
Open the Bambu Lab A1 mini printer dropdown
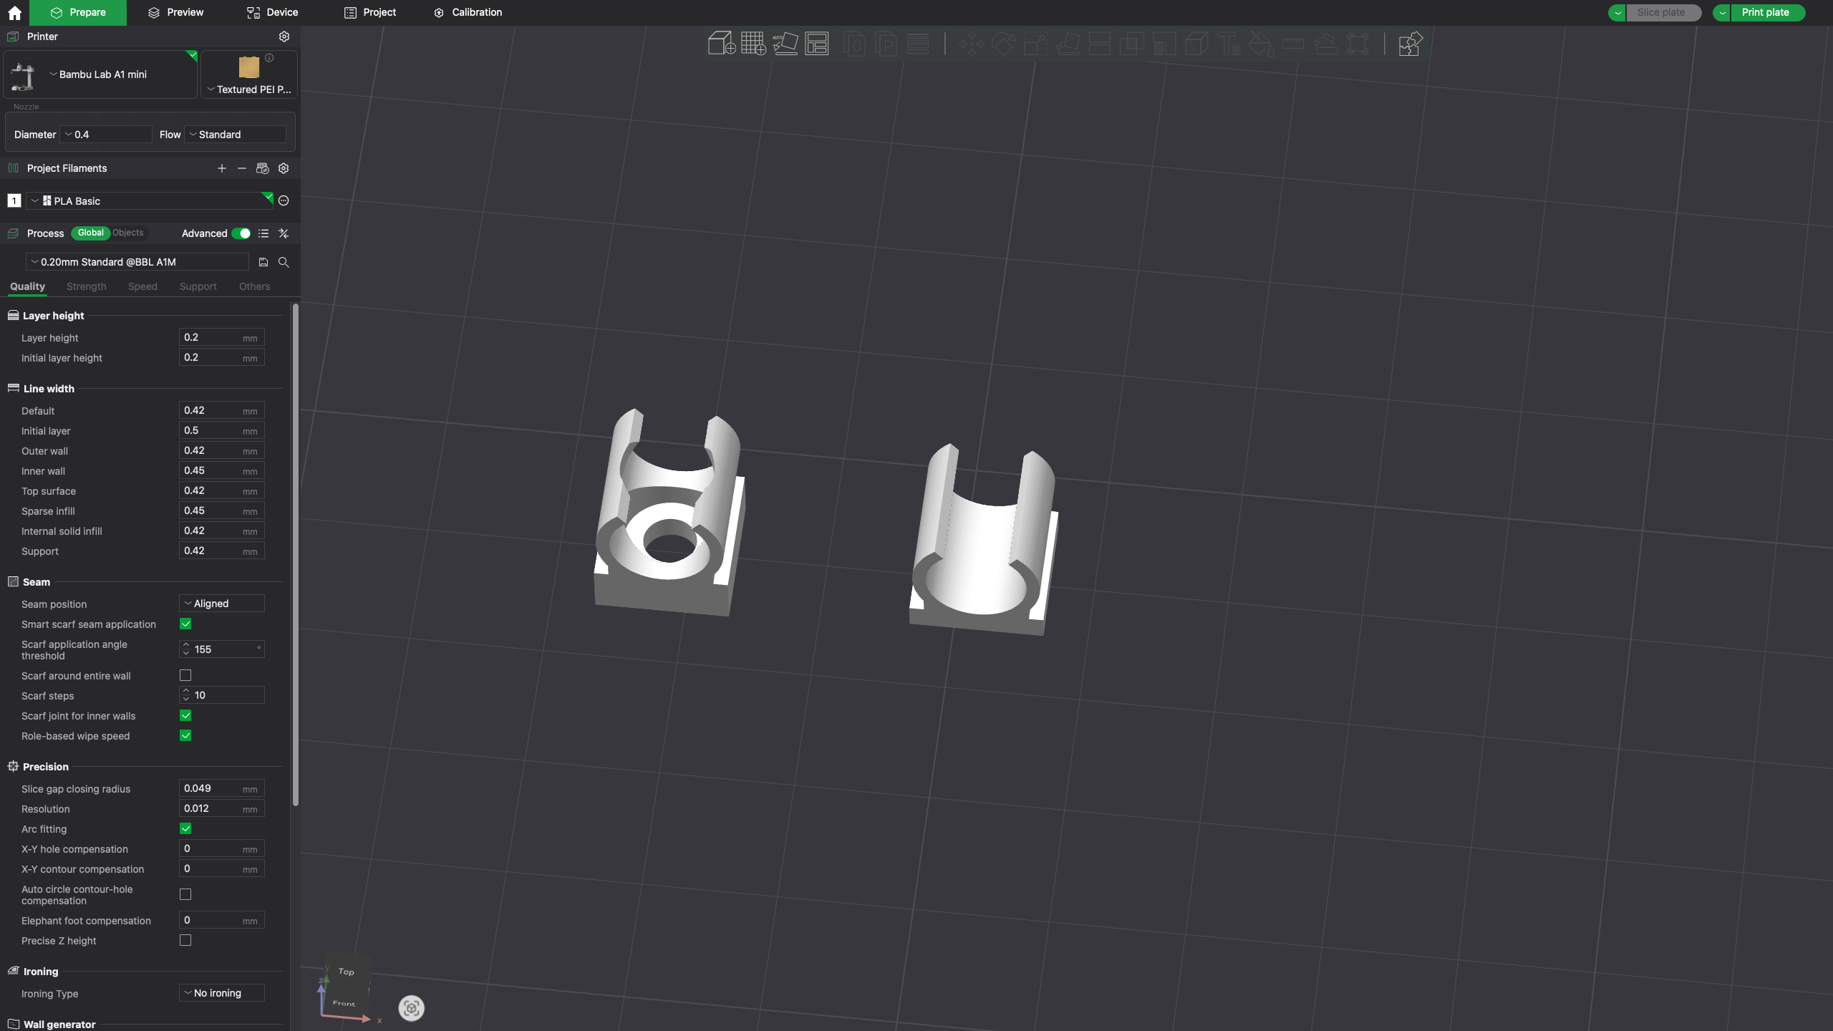100,74
